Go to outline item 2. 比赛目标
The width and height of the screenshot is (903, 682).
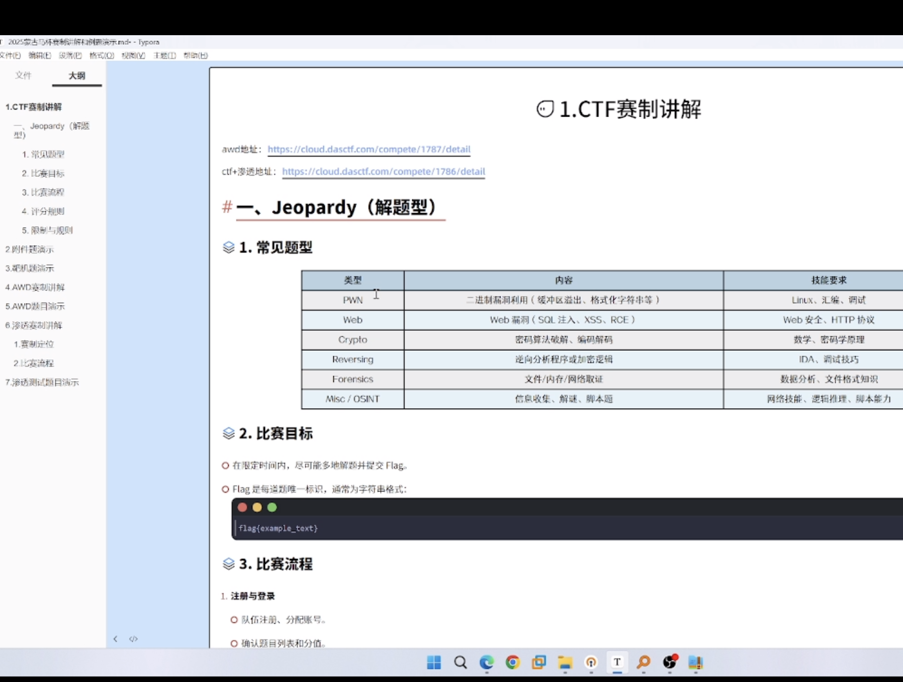click(x=43, y=173)
